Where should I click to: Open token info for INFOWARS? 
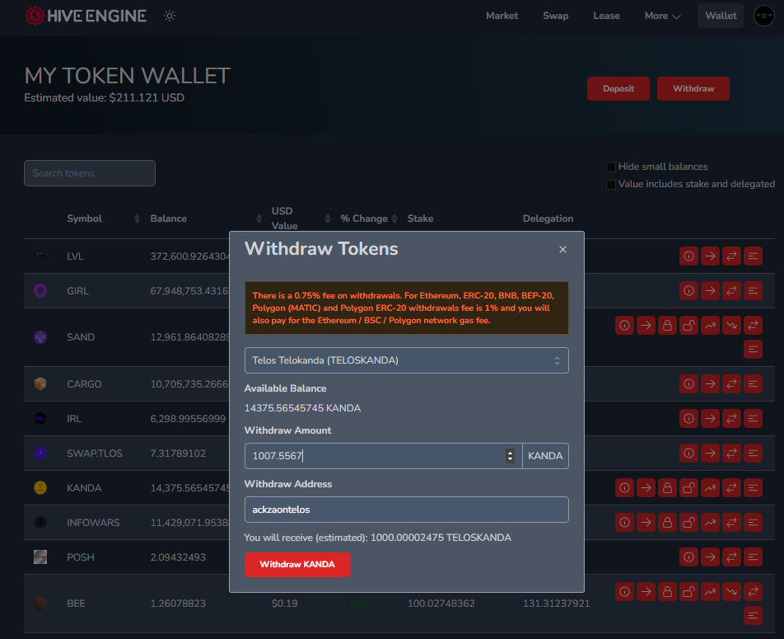pyautogui.click(x=624, y=523)
